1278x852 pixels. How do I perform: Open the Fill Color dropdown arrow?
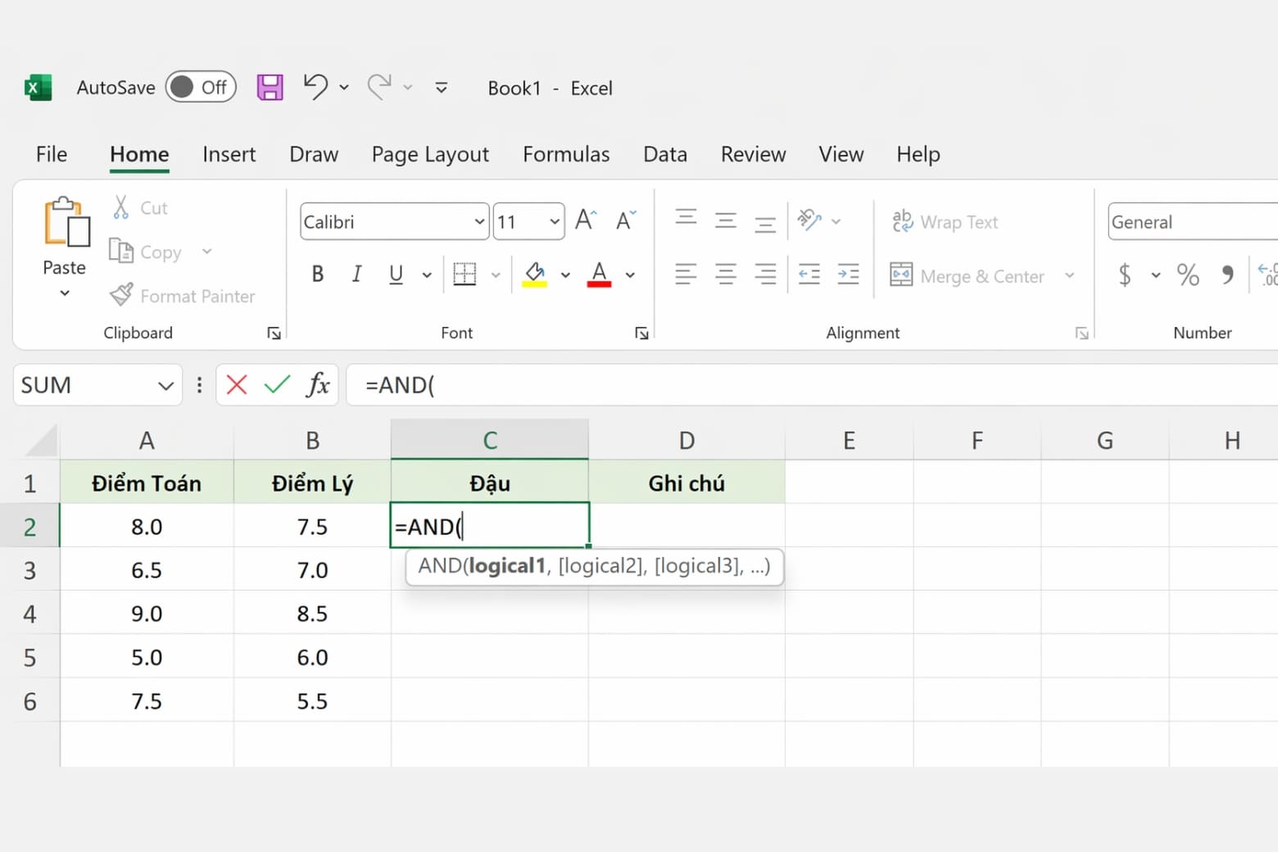click(x=565, y=275)
